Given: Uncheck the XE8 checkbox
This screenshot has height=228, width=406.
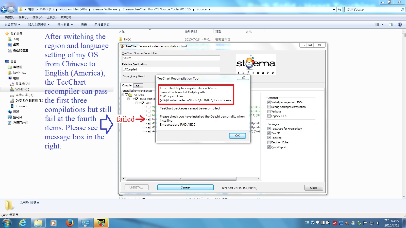Looking at the screenshot, I should coord(143,103).
